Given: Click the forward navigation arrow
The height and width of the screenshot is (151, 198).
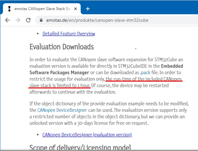Looking at the screenshot, I should pyautogui.click(x=18, y=20).
